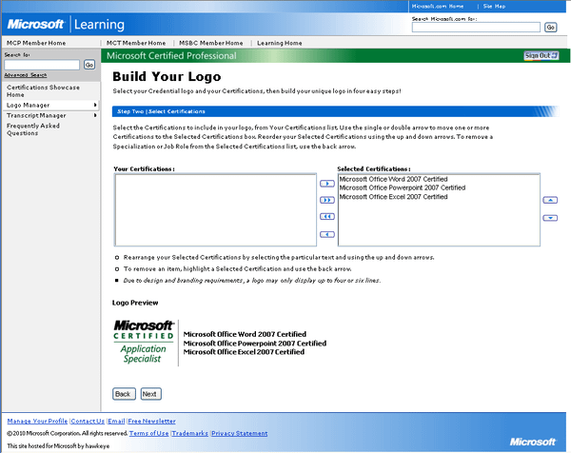Open Manage Your Profile footer link
Image resolution: width=571 pixels, height=453 pixels.
point(37,421)
